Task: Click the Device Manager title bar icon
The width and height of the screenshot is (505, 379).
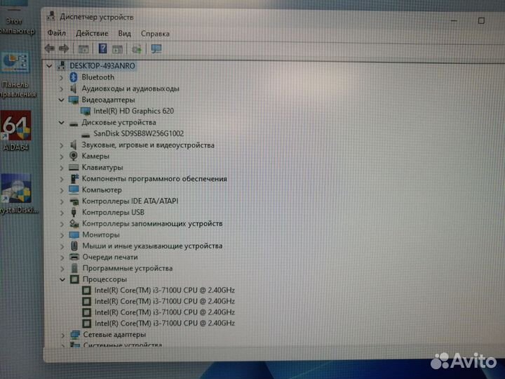Action: point(51,16)
